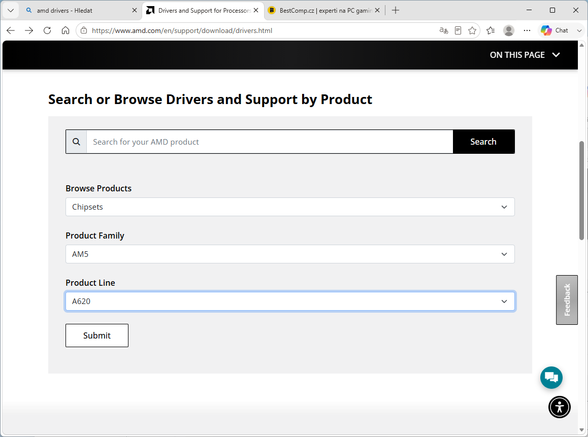Add page to favorites with star icon
This screenshot has width=588, height=437.
click(x=472, y=30)
